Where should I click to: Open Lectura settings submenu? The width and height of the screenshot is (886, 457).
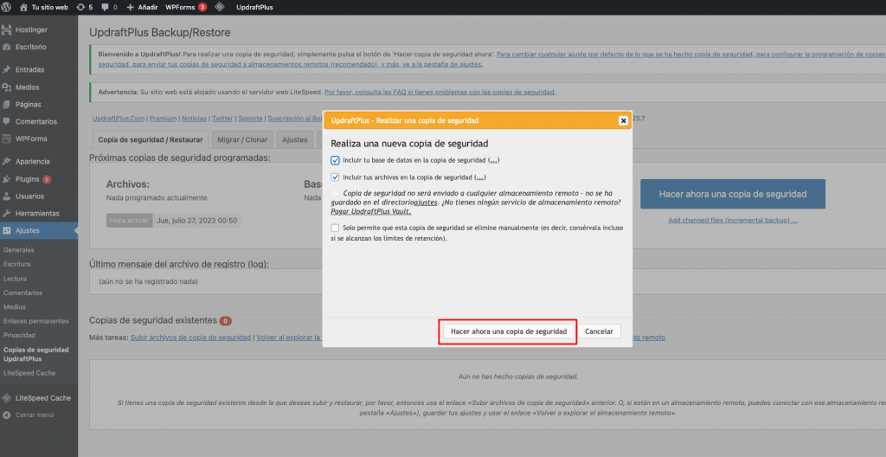click(15, 279)
